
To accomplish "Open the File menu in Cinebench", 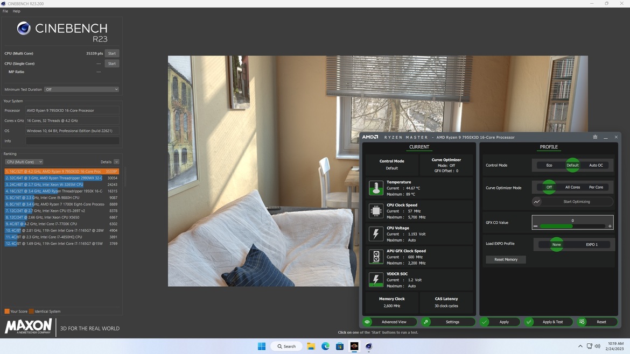I will tap(5, 11).
